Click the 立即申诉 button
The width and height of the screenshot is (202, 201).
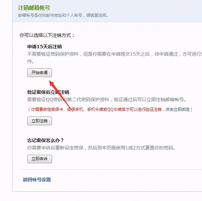point(40,159)
